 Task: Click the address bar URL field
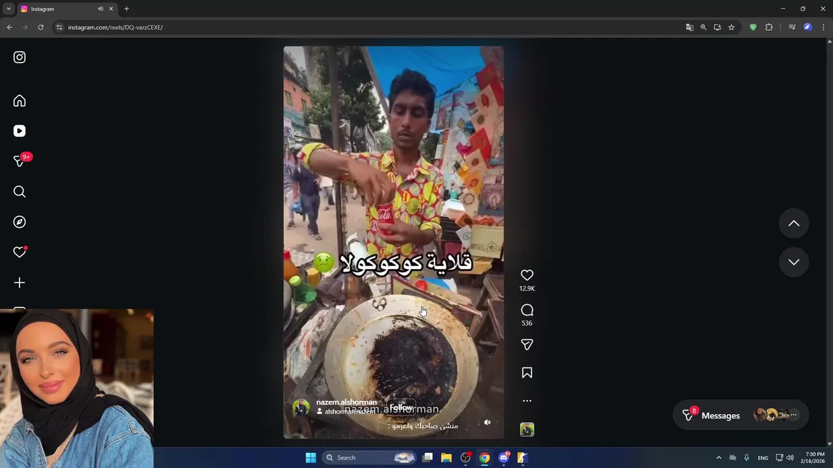tap(371, 27)
